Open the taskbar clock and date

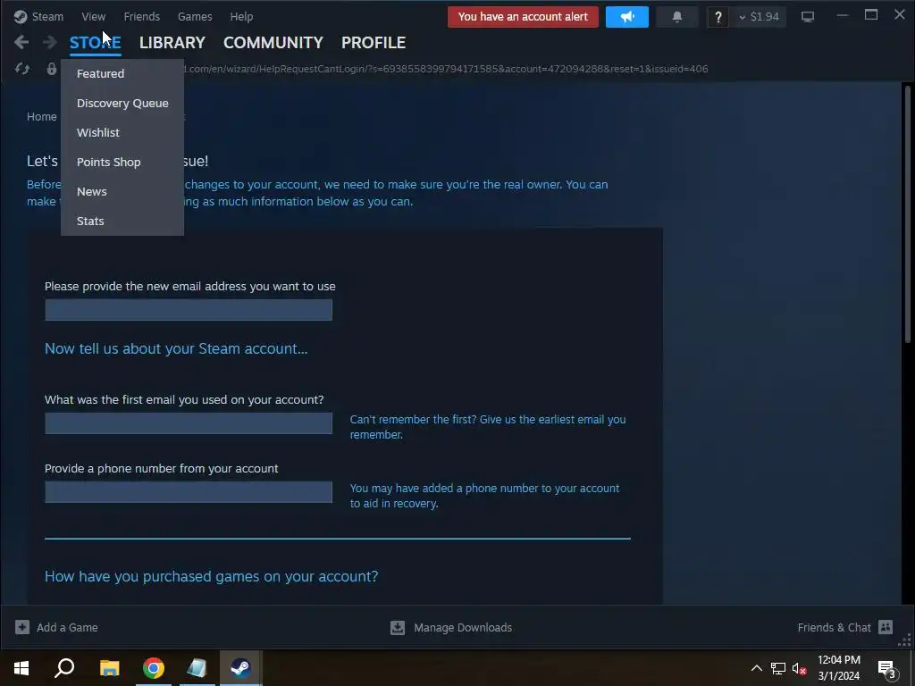point(838,668)
